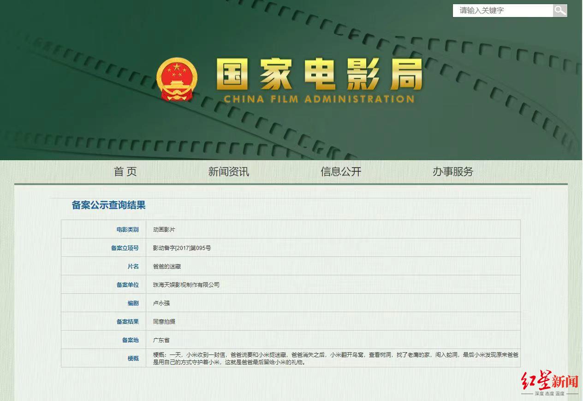Screen dimensions: 583x401
Task: Click the 动画影片 film category value
Action: pos(164,229)
